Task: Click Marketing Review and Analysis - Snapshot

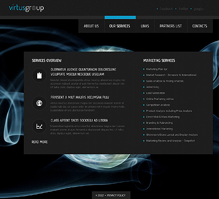Action: (x=170, y=140)
